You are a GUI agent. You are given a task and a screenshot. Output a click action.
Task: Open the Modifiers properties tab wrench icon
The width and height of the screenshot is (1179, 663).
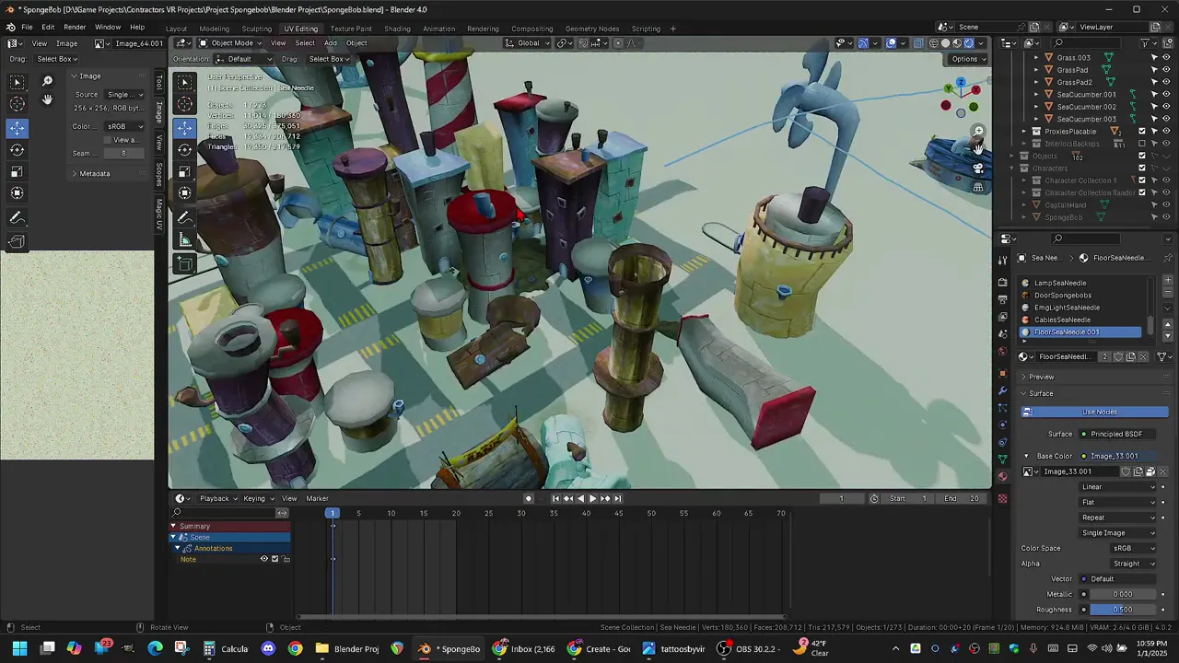coord(1003,390)
